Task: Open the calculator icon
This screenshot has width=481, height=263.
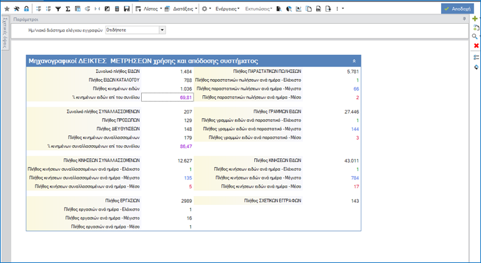Action: pyautogui.click(x=117, y=9)
